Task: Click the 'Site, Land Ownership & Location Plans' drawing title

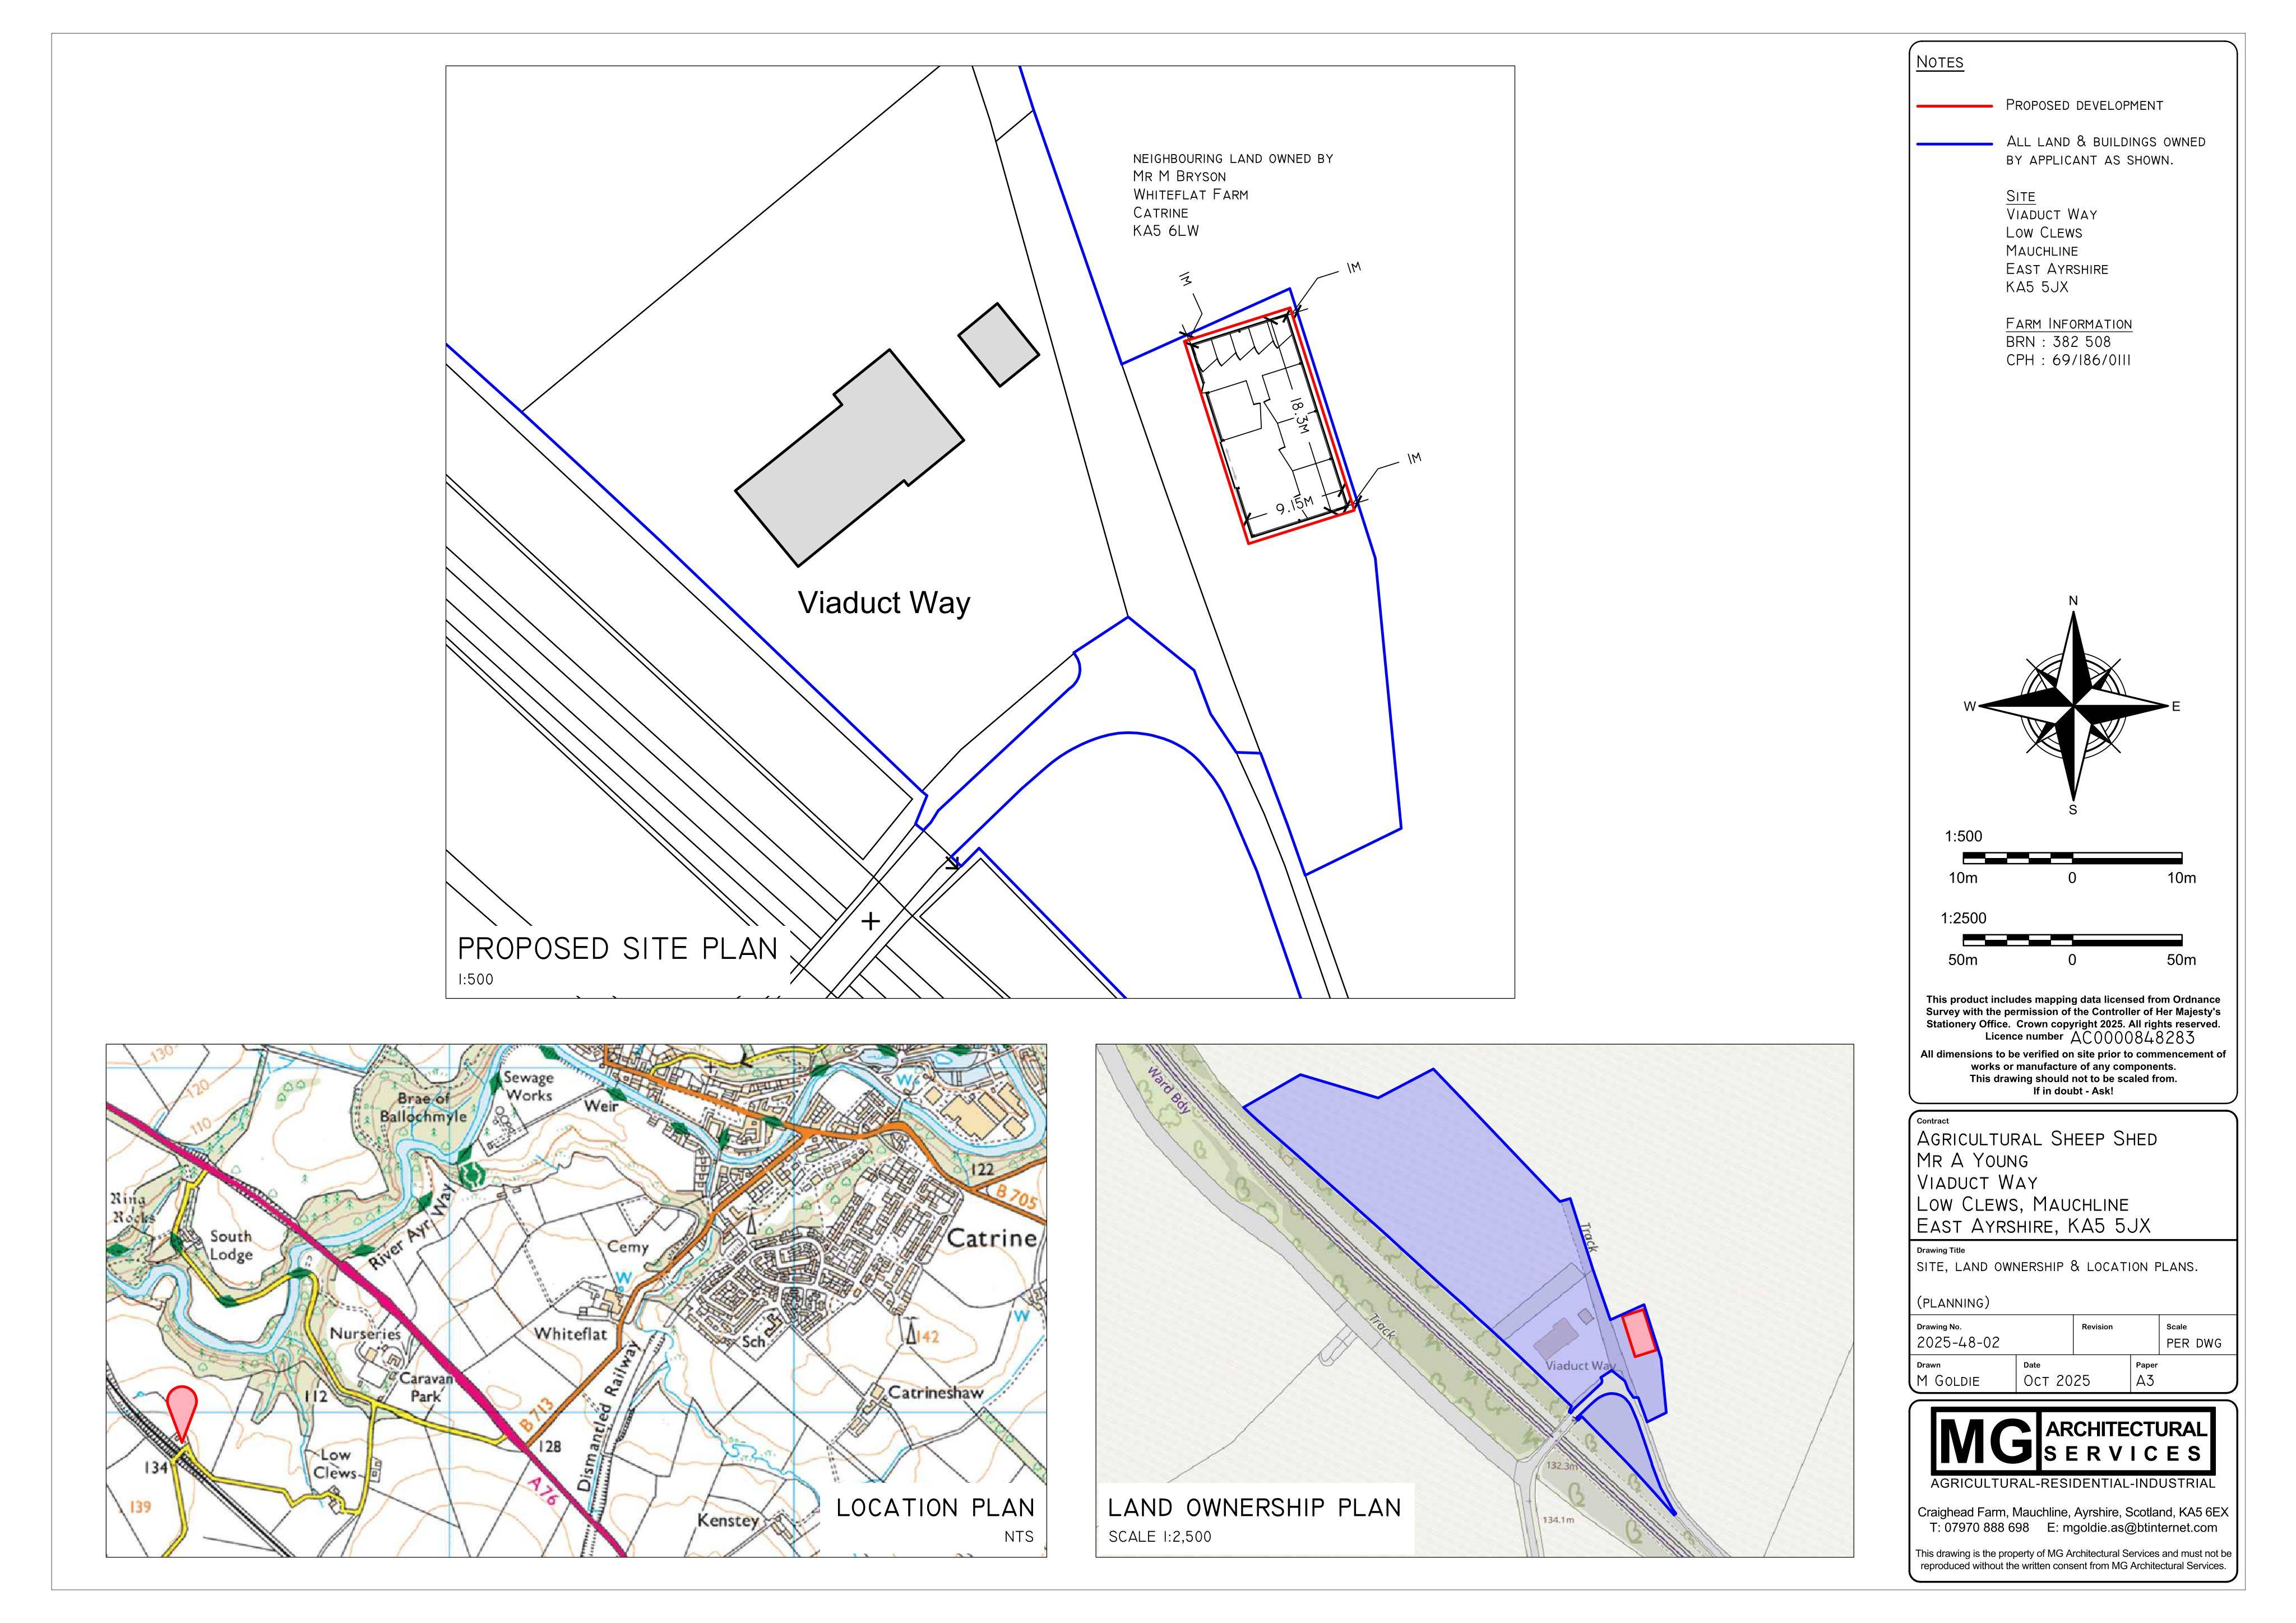Action: click(2057, 1266)
